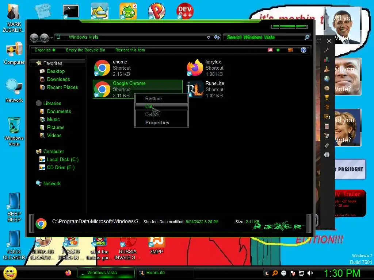Choose Restore from the context menu

point(161,98)
